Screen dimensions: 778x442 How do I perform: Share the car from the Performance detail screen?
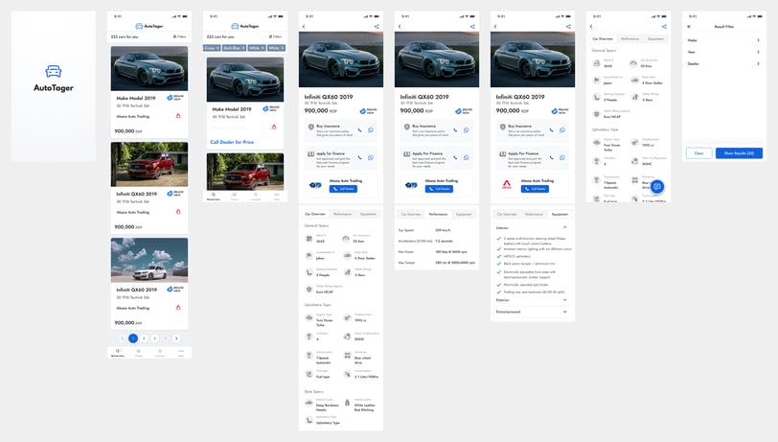click(x=472, y=27)
